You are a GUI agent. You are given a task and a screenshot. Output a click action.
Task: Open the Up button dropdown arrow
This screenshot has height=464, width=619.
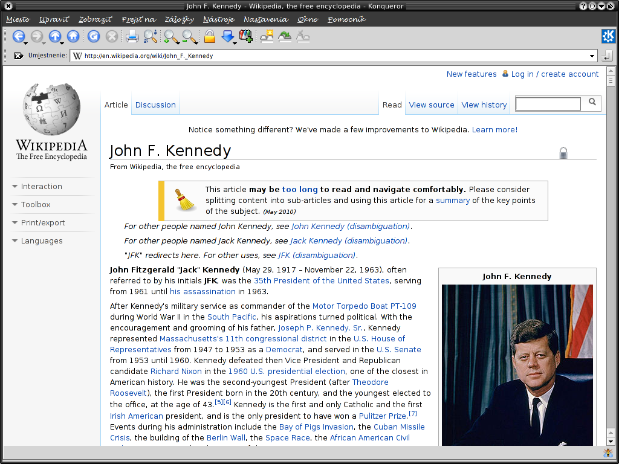(62, 43)
